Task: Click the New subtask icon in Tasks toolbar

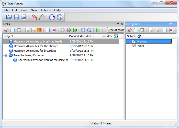Action: pyautogui.click(x=33, y=30)
